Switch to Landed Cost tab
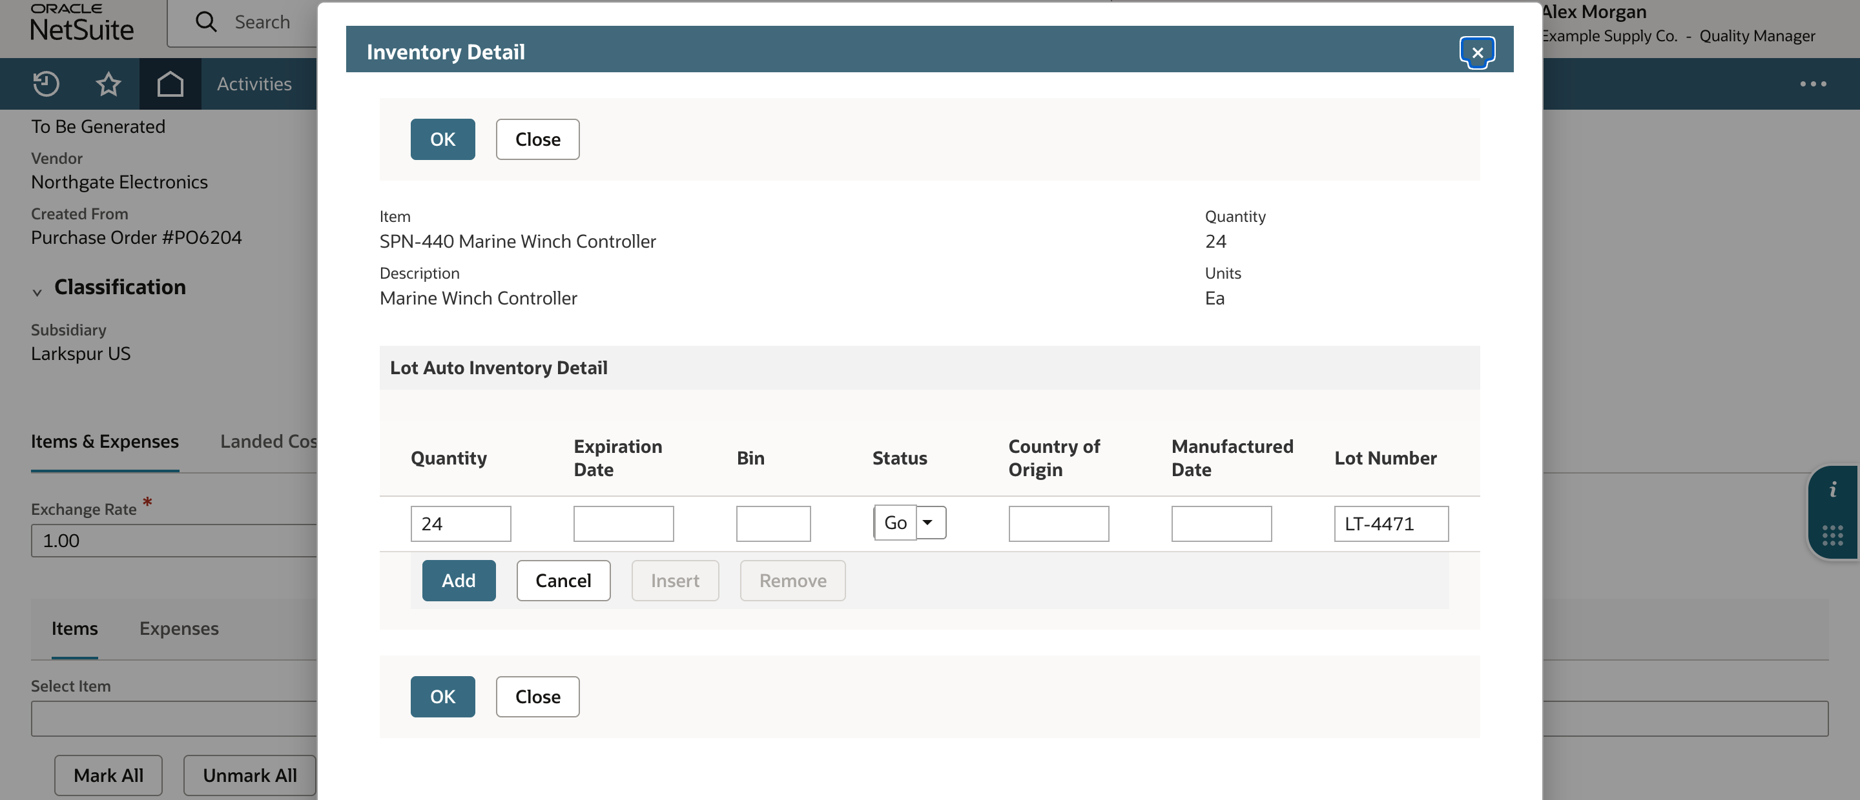Screen dimensions: 1860x800 [x=268, y=441]
